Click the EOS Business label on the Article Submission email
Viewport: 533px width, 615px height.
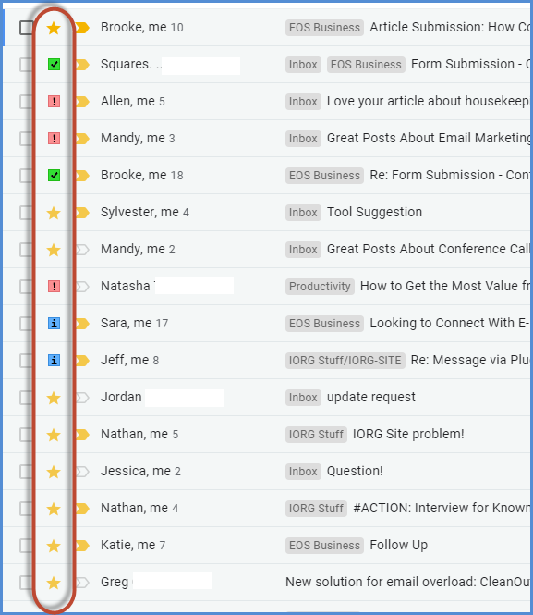pos(324,28)
